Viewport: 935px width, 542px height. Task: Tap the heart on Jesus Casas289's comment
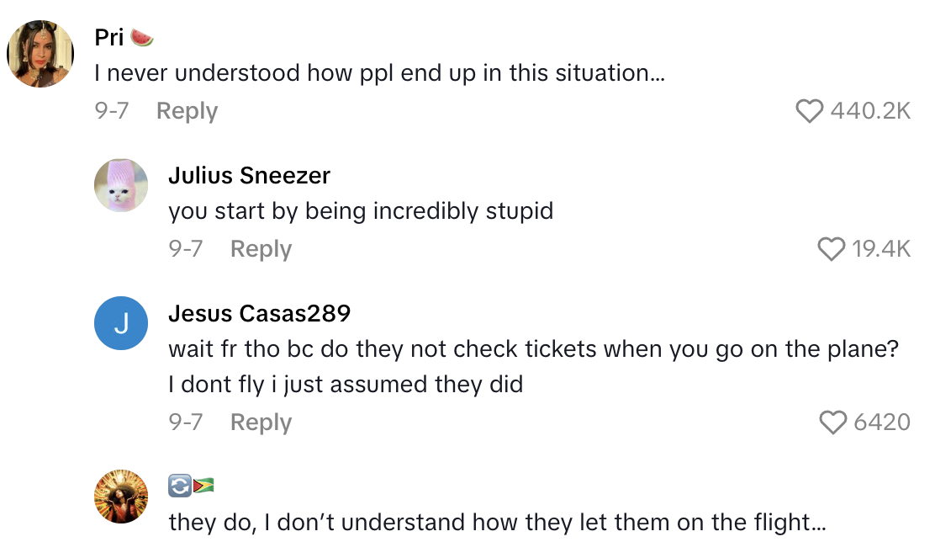click(832, 422)
